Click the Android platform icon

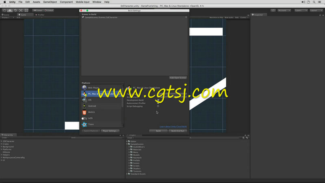tap(84, 106)
